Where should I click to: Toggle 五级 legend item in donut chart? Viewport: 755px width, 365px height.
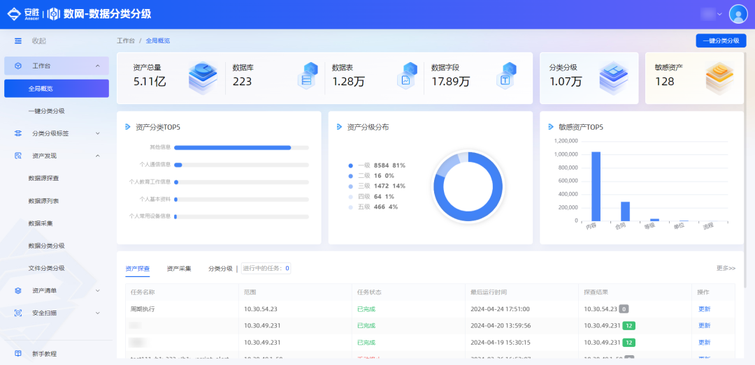tap(376, 207)
